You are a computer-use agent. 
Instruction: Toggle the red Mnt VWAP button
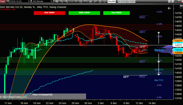49,13
